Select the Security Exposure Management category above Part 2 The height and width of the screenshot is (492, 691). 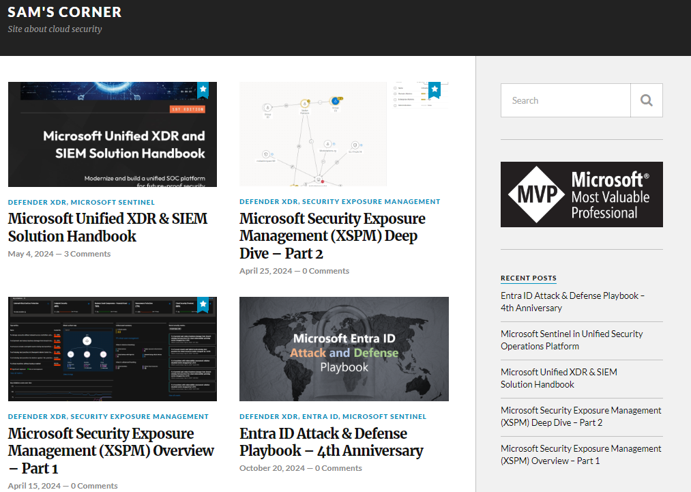click(371, 202)
